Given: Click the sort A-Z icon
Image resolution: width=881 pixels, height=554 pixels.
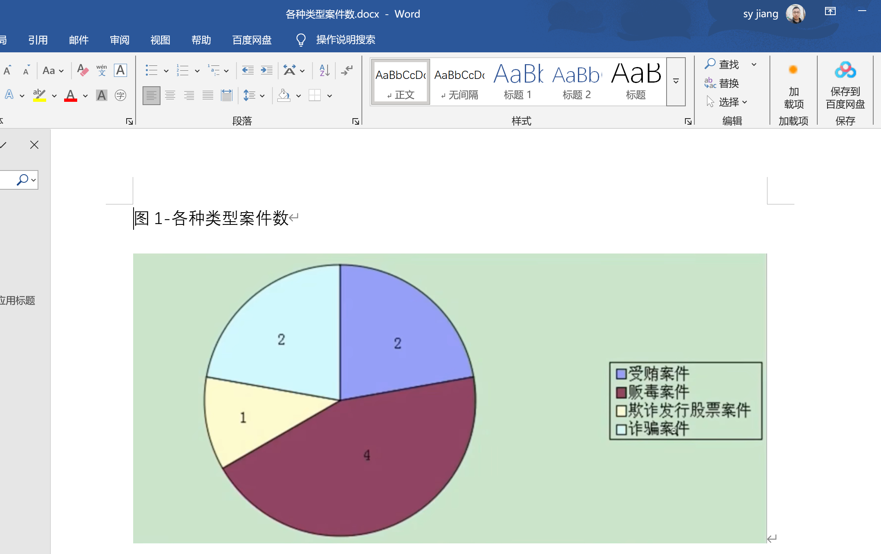Looking at the screenshot, I should coord(324,70).
